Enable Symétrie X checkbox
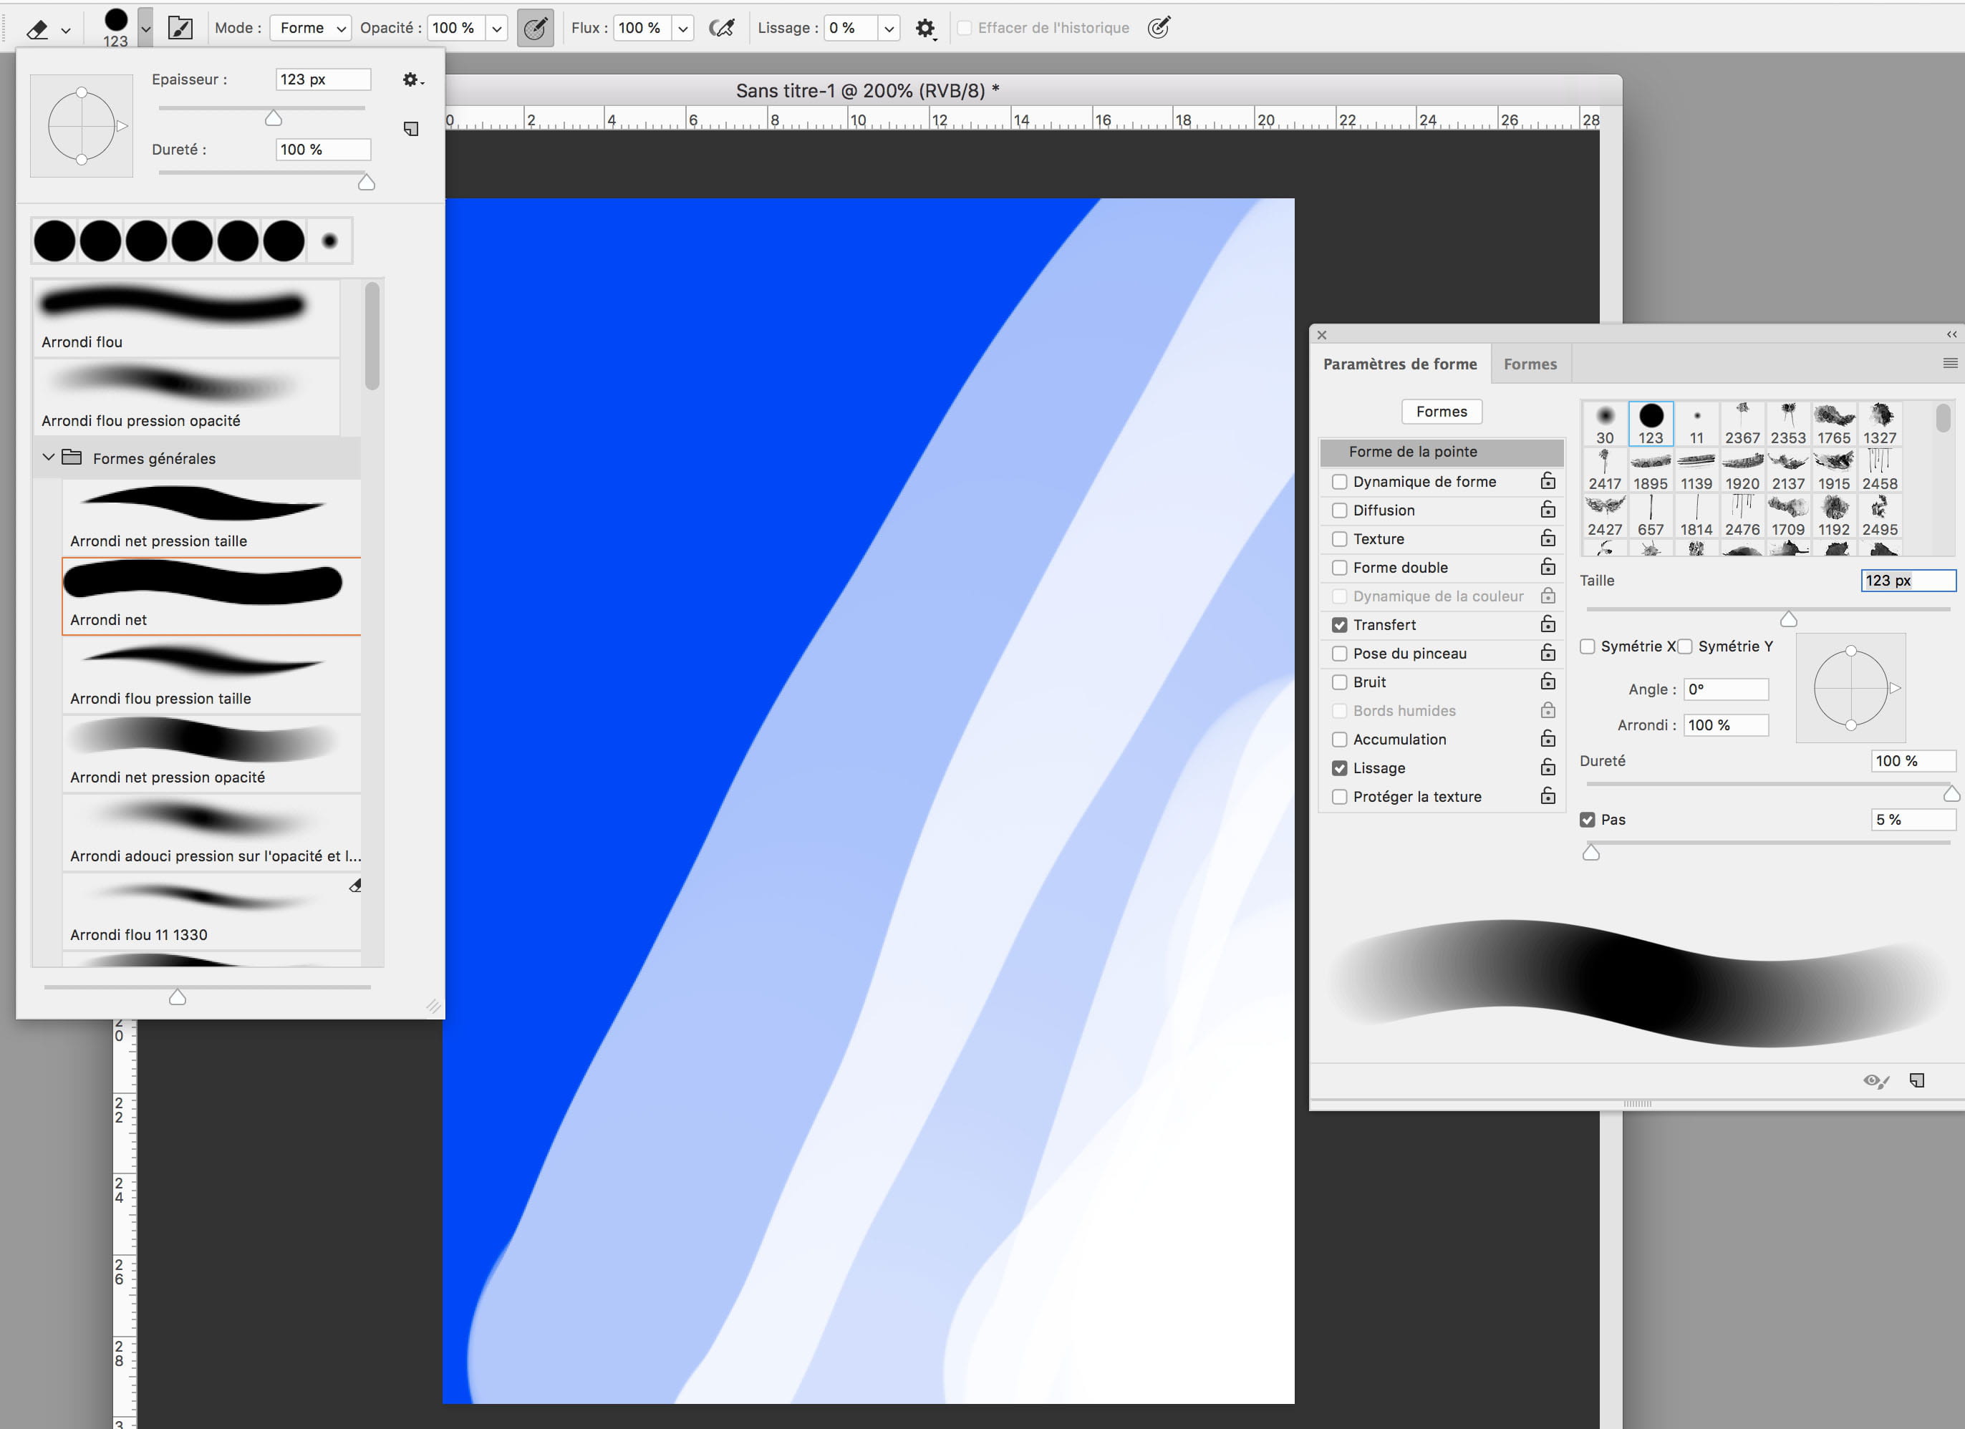Image resolution: width=1965 pixels, height=1429 pixels. pos(1587,646)
